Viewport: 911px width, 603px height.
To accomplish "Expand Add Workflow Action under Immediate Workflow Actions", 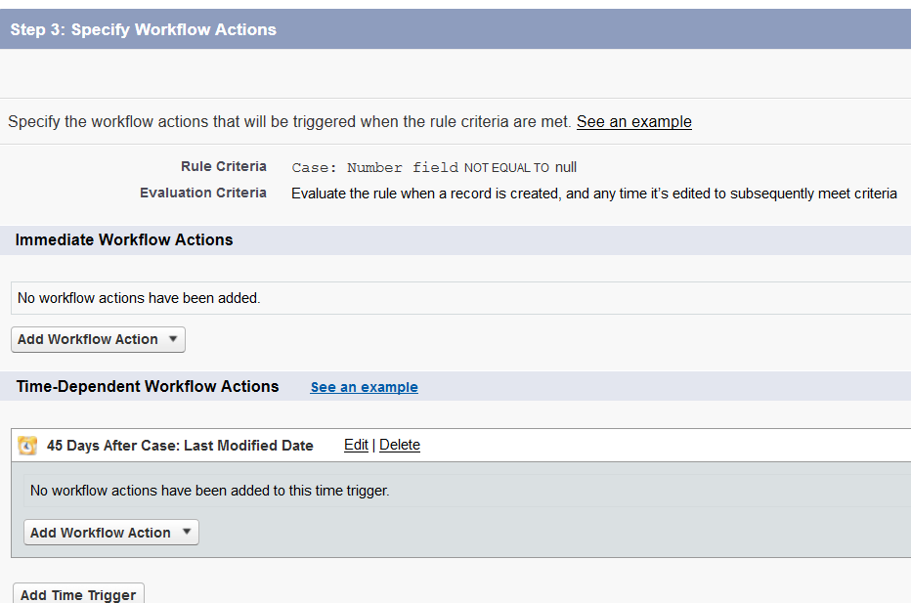I will click(98, 339).
